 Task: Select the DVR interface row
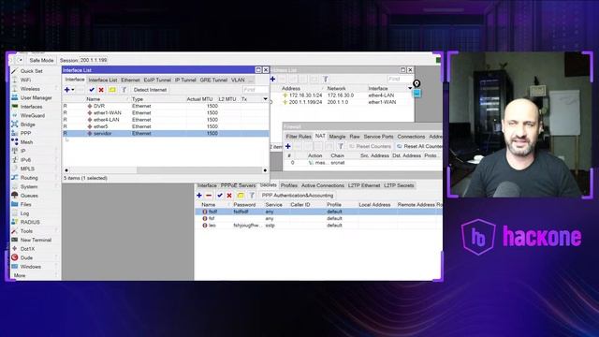[166, 106]
